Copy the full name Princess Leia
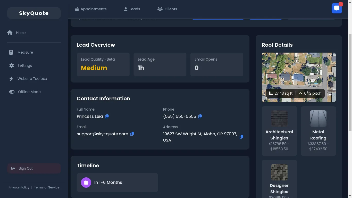352x198 pixels. tap(107, 116)
